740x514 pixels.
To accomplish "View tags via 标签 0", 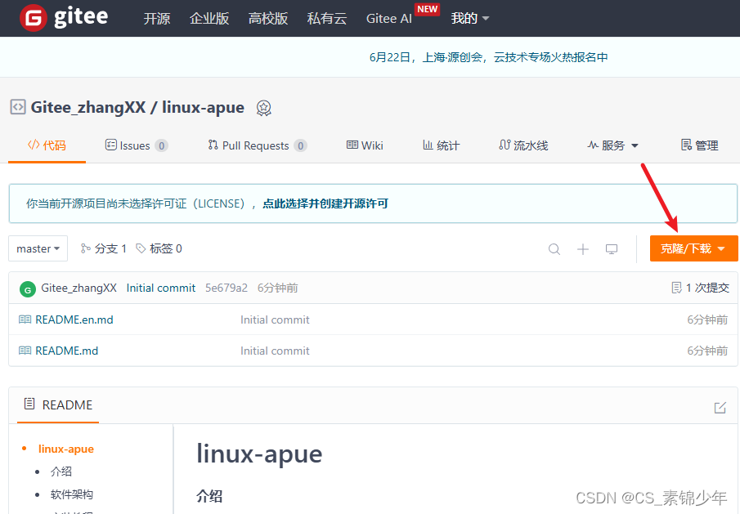I will 159,248.
